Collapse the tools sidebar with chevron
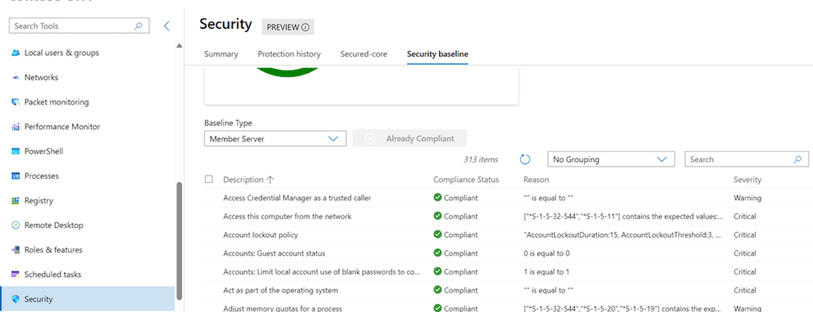This screenshot has width=813, height=312. pyautogui.click(x=166, y=26)
